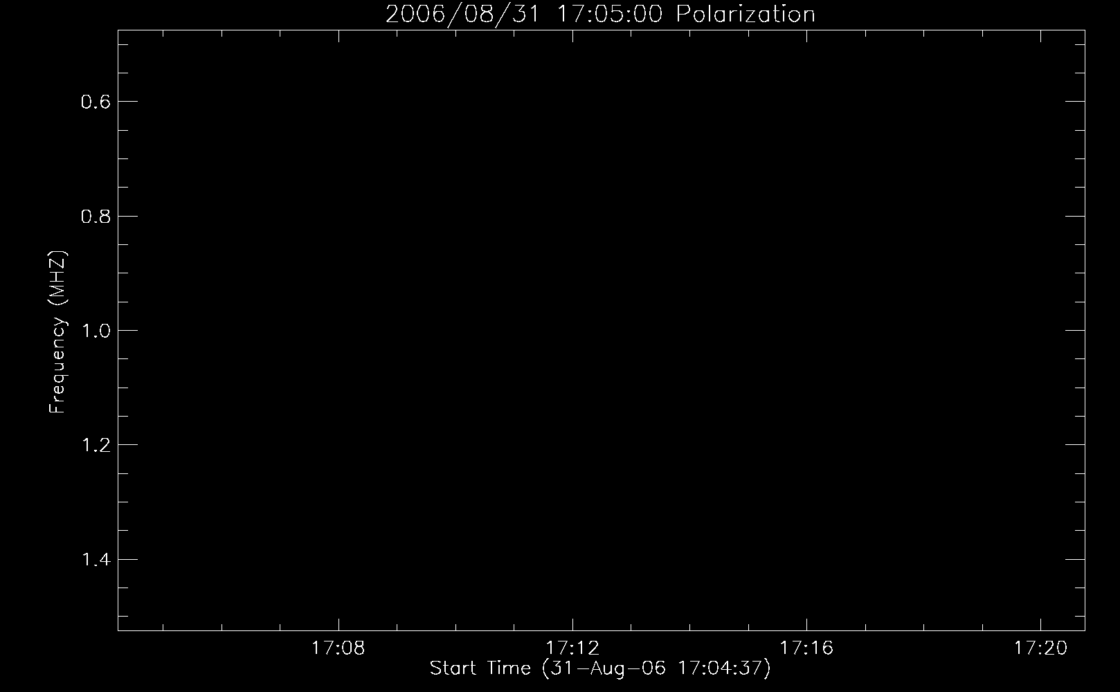Click the plot title '2006/08/31 17:05:00 Polarization'
Viewport: 1120px width, 692px height.
click(600, 15)
